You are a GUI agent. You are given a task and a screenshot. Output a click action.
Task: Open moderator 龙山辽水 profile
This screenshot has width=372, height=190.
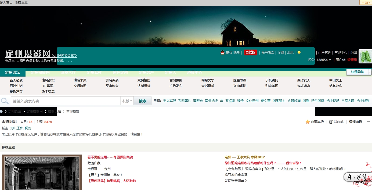pyautogui.click(x=16, y=128)
